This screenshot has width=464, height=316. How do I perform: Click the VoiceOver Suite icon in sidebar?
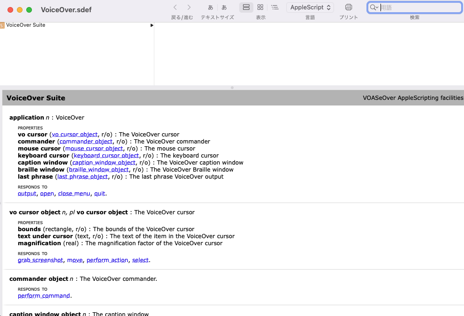[2, 25]
